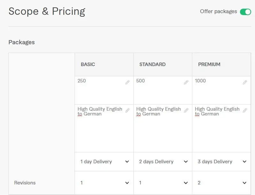Screen dimensions: 255x195
Task: Open the 2 days Delivery dropdown
Action: click(163, 162)
